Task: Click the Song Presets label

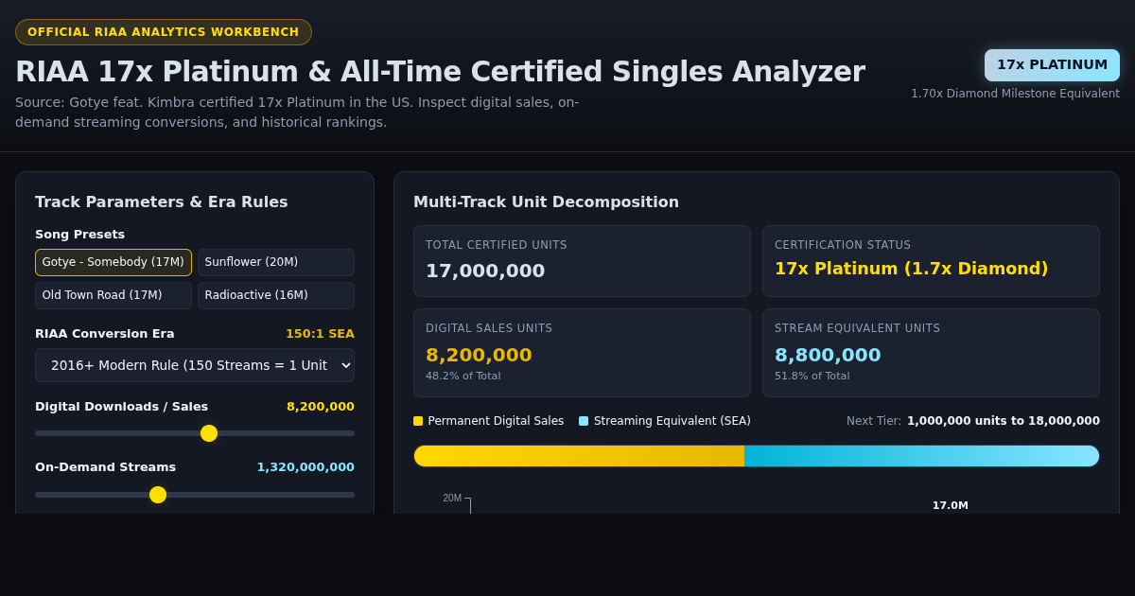Action: [79, 235]
